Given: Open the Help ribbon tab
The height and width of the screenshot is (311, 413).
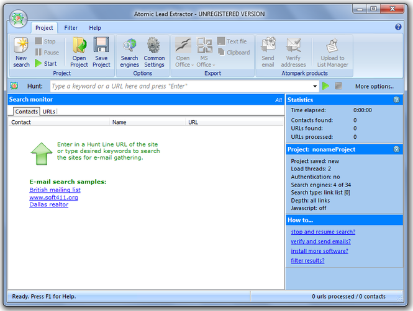Looking at the screenshot, I should click(x=95, y=28).
